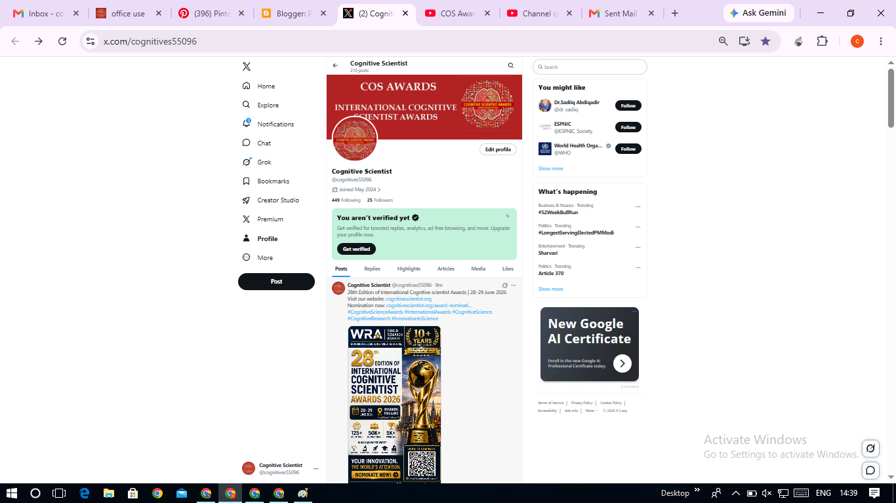The height and width of the screenshot is (503, 896).
Task: Click the #CognitiveScienceAwards hashtag
Action: 375,312
